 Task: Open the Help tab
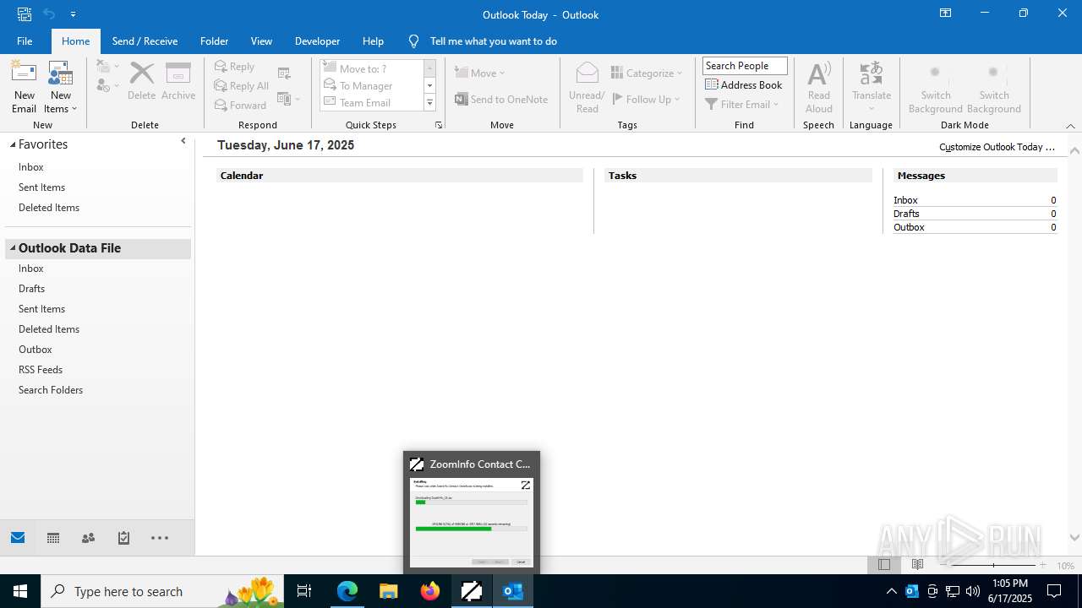373,41
